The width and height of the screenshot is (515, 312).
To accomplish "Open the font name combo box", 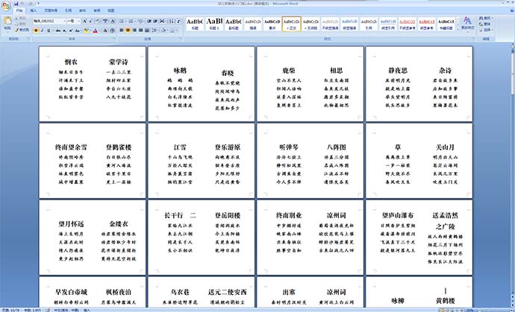I will tap(49, 21).
